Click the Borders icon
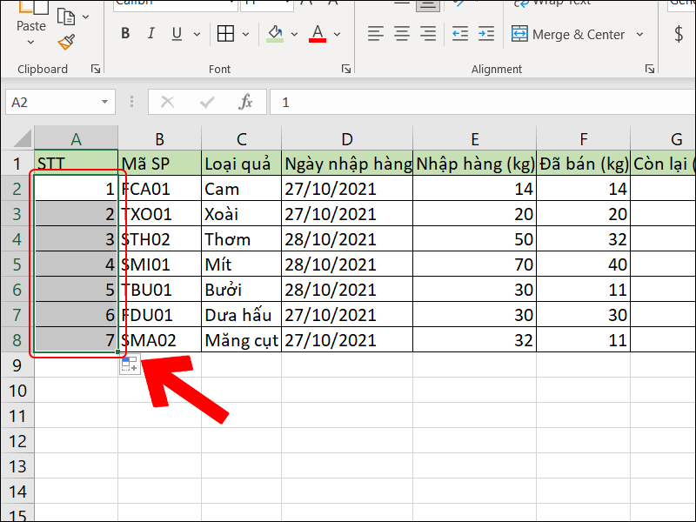The image size is (696, 522). click(x=225, y=33)
